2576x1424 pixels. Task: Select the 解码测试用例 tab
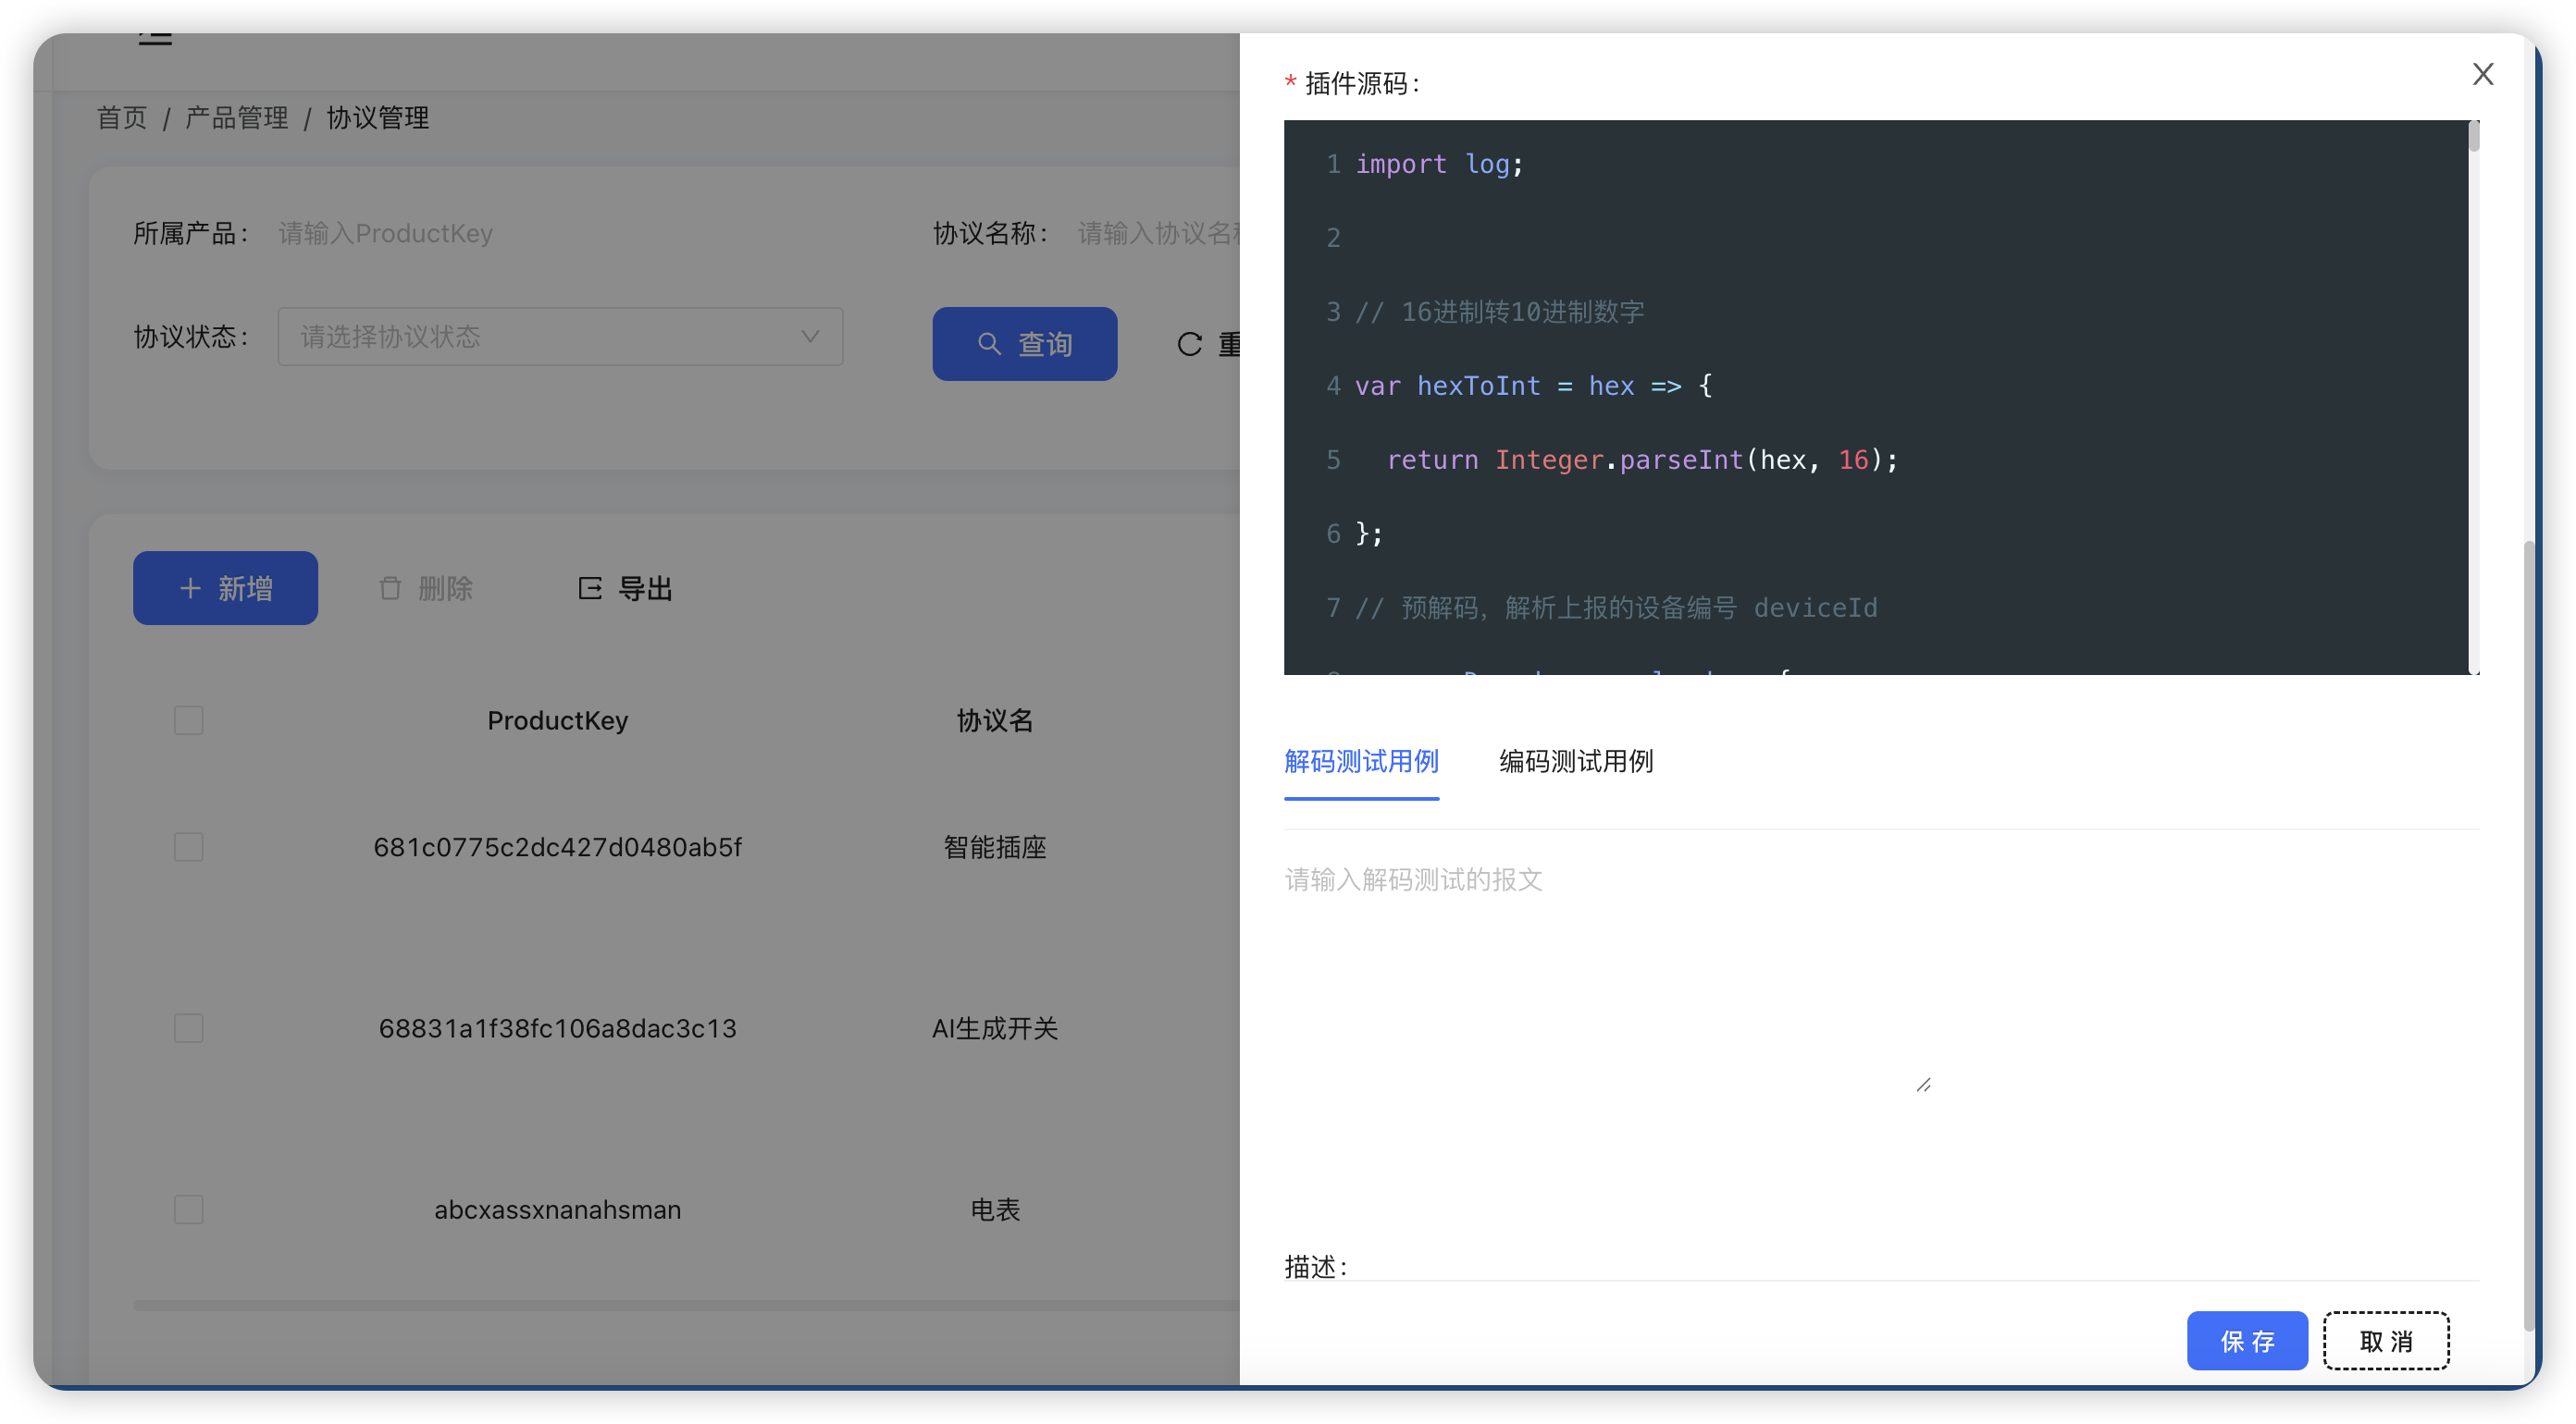coord(1361,761)
